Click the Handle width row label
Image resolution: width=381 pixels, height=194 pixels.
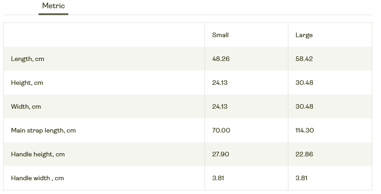click(37, 178)
